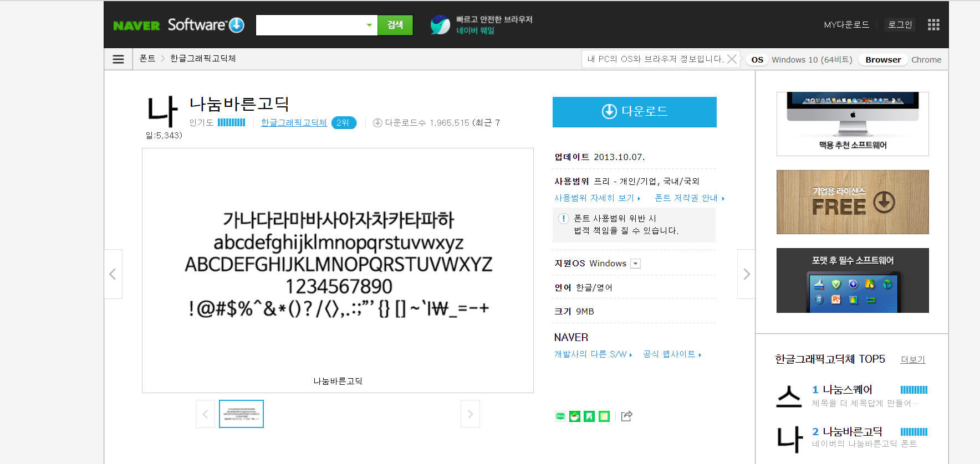Go to 한글그래픽고딕체 breadcrumb

pyautogui.click(x=203, y=58)
